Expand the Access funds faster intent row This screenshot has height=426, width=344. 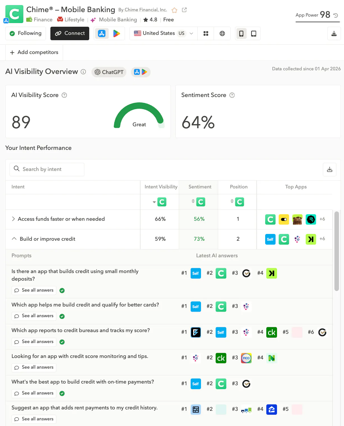(x=13, y=219)
